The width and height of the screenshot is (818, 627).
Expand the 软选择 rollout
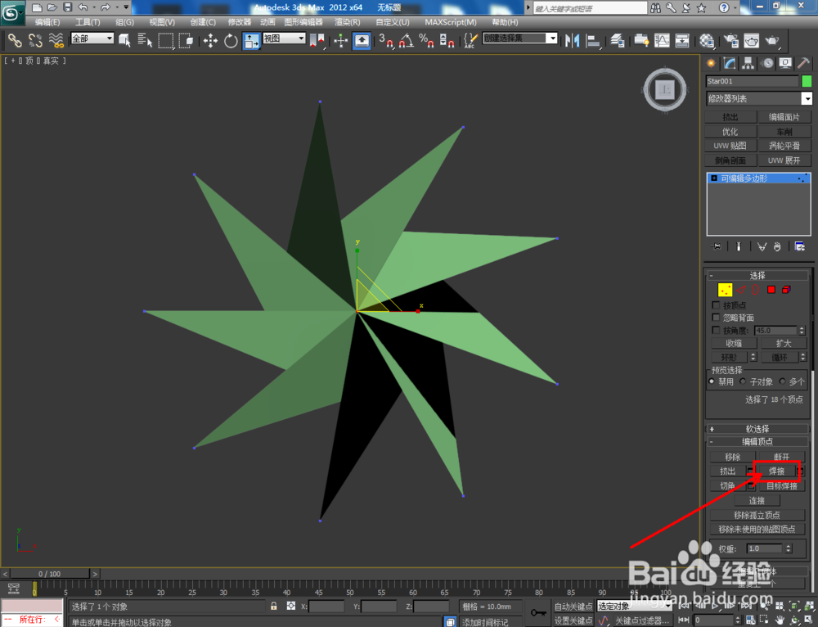tap(757, 429)
